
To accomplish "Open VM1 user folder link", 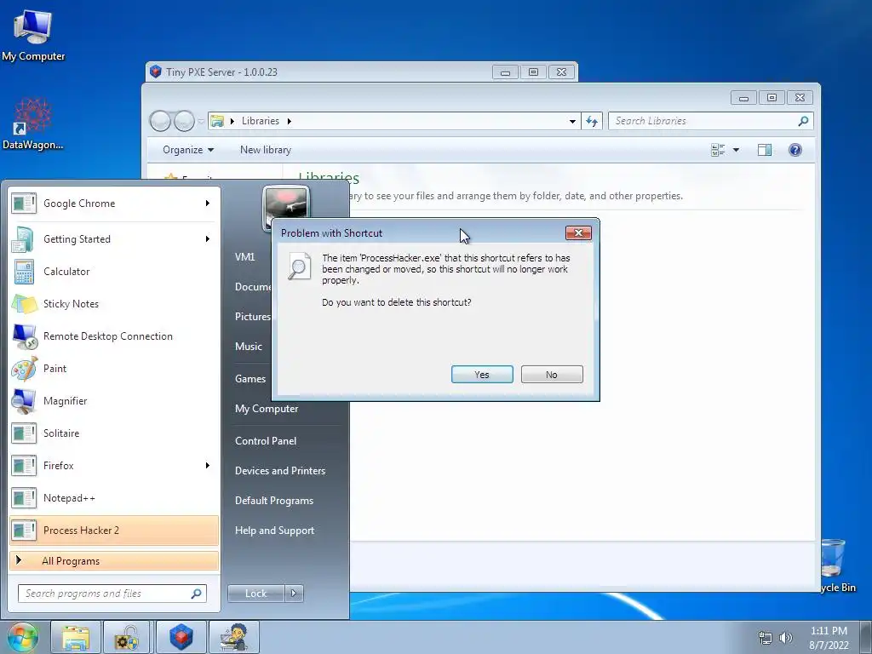I will click(244, 257).
